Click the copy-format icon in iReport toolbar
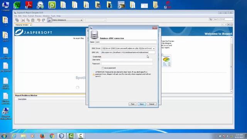Viewport: 247px width, 139px height. (x=17, y=20)
